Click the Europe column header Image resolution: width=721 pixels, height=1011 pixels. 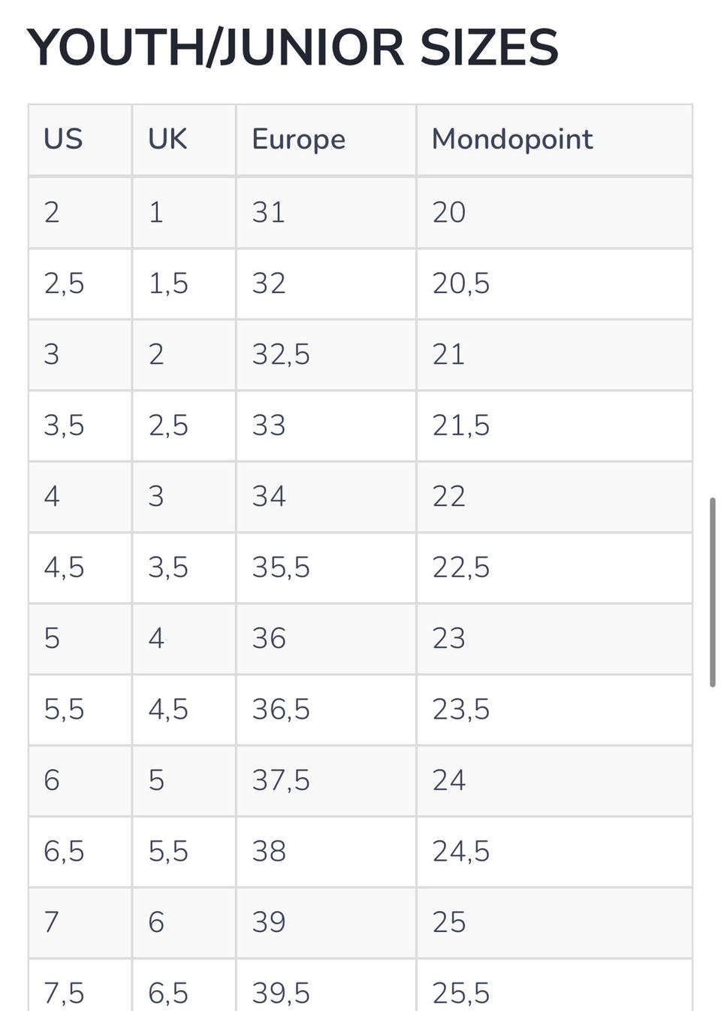pyautogui.click(x=298, y=140)
